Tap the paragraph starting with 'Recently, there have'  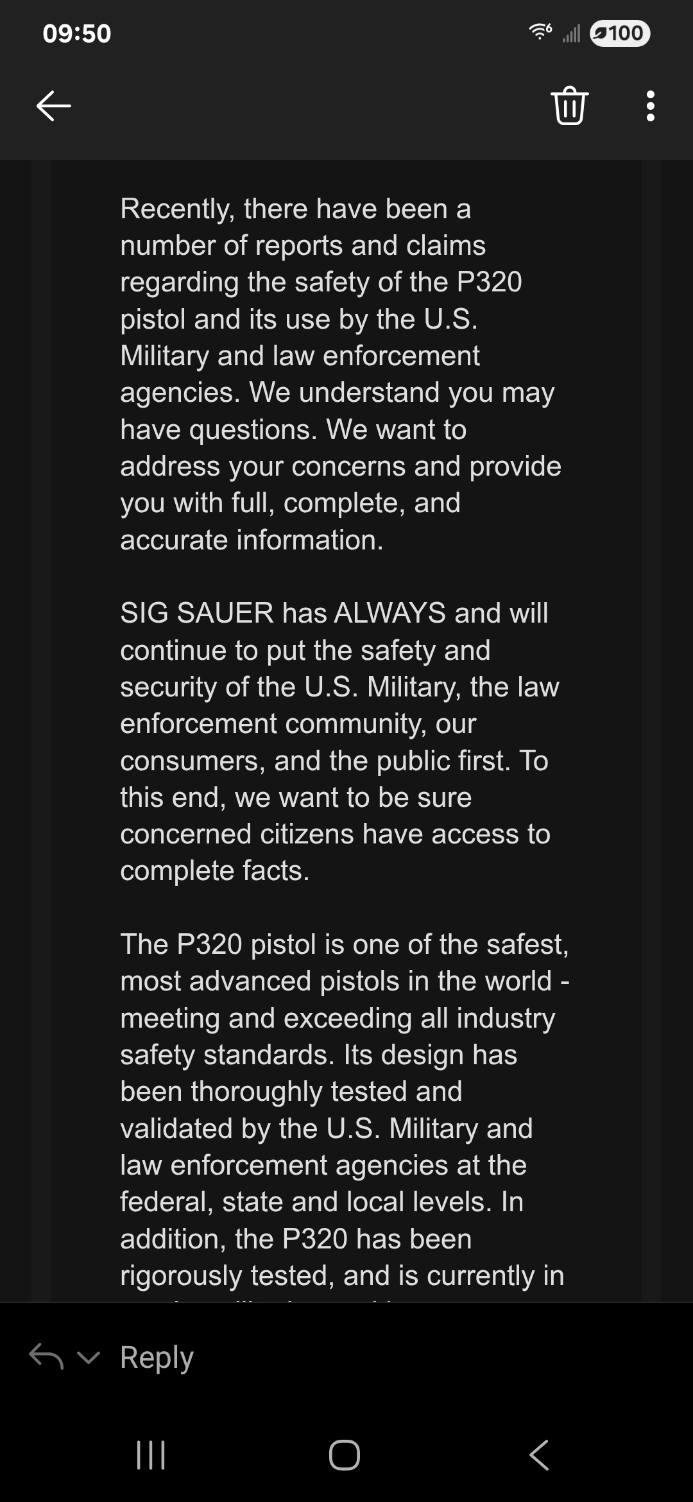coord(341,374)
